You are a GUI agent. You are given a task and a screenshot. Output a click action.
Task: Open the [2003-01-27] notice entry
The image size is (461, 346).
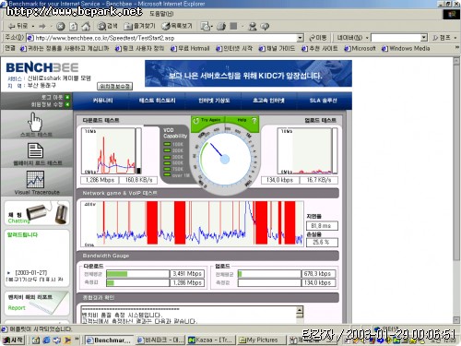coord(31,272)
